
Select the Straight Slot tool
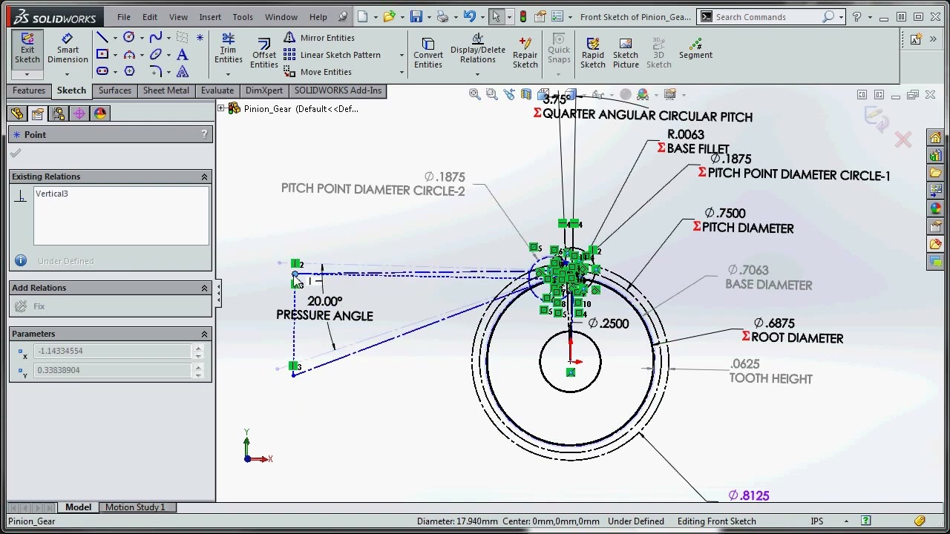102,71
